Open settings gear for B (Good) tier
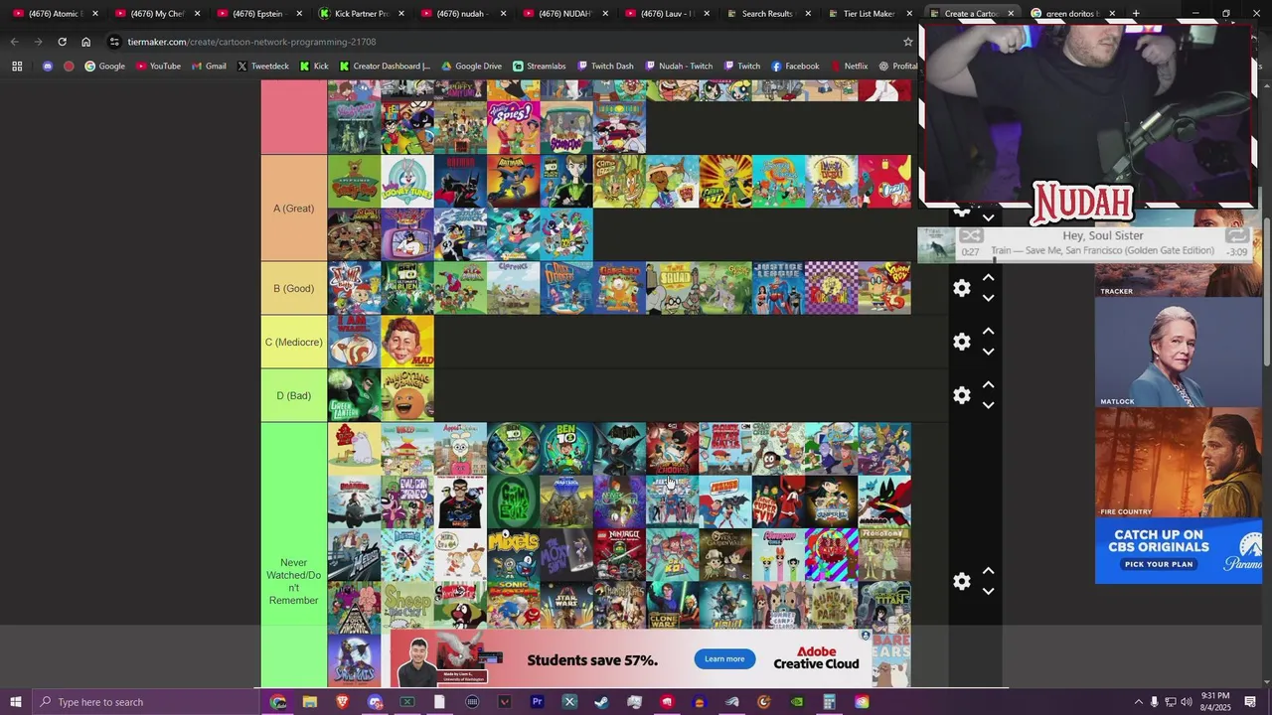The image size is (1272, 715). click(x=962, y=288)
